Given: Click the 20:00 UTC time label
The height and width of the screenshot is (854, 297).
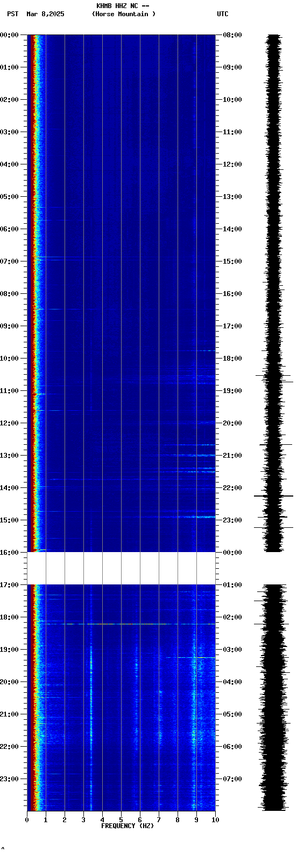Looking at the screenshot, I should tap(232, 423).
